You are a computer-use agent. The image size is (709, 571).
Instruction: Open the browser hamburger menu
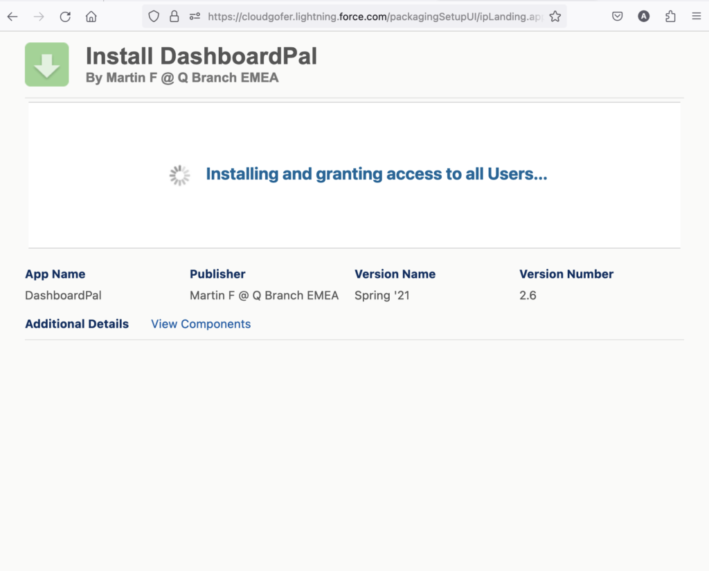697,17
